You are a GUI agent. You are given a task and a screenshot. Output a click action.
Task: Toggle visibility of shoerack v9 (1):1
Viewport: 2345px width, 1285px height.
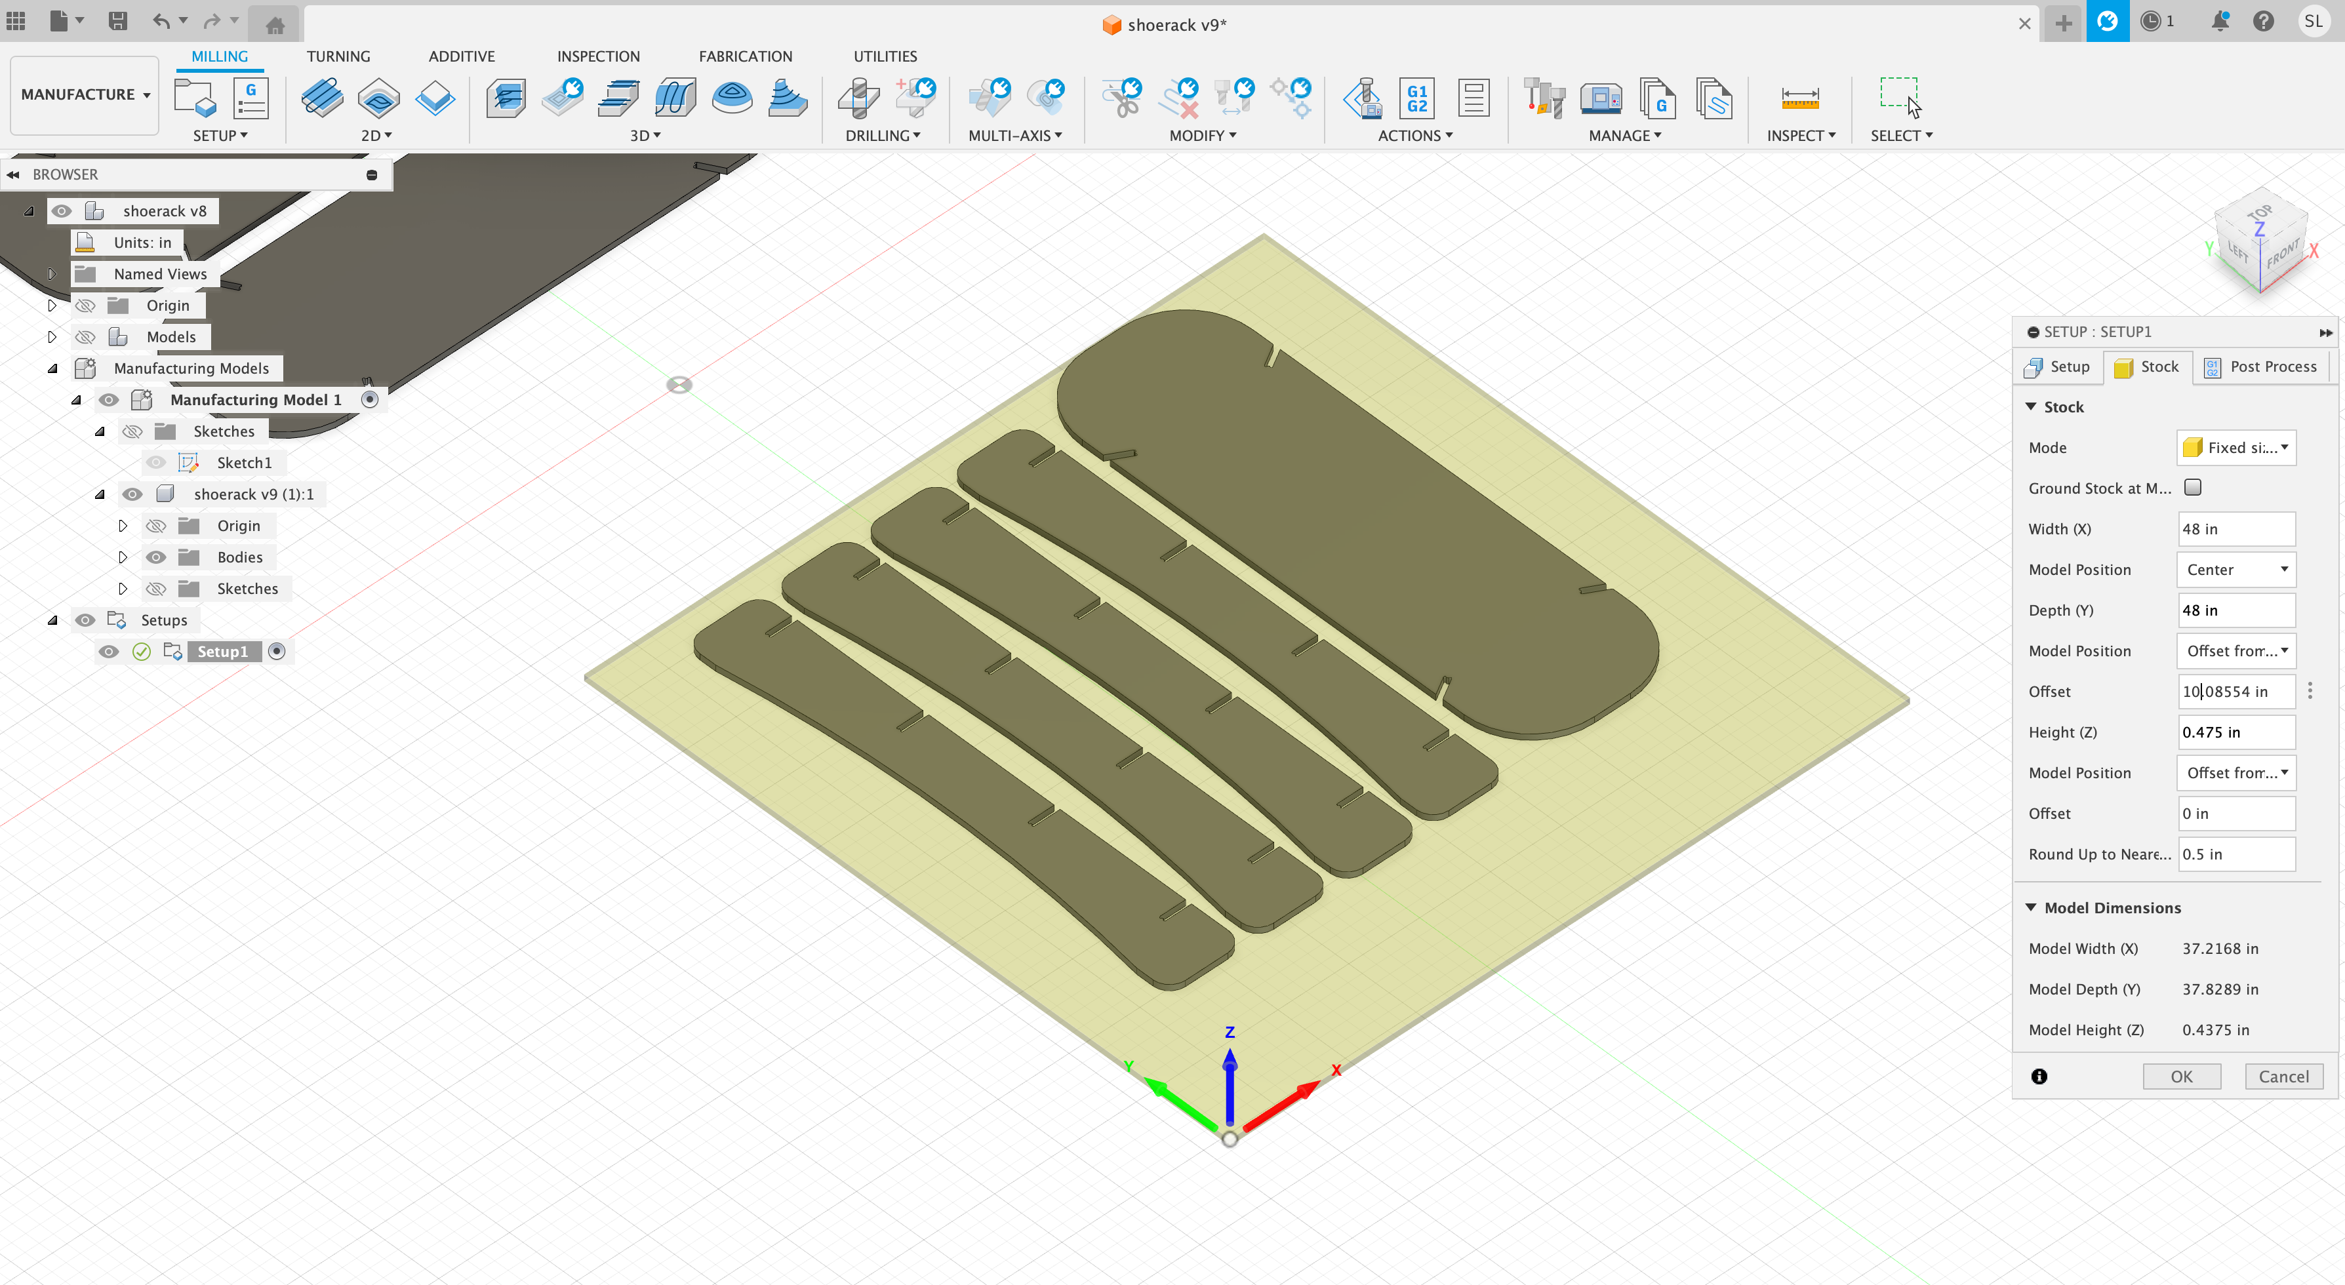pyautogui.click(x=132, y=494)
